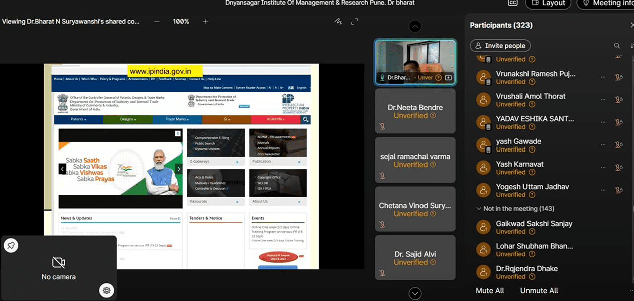
Task: Click the 100% zoom level value
Action: tap(181, 21)
